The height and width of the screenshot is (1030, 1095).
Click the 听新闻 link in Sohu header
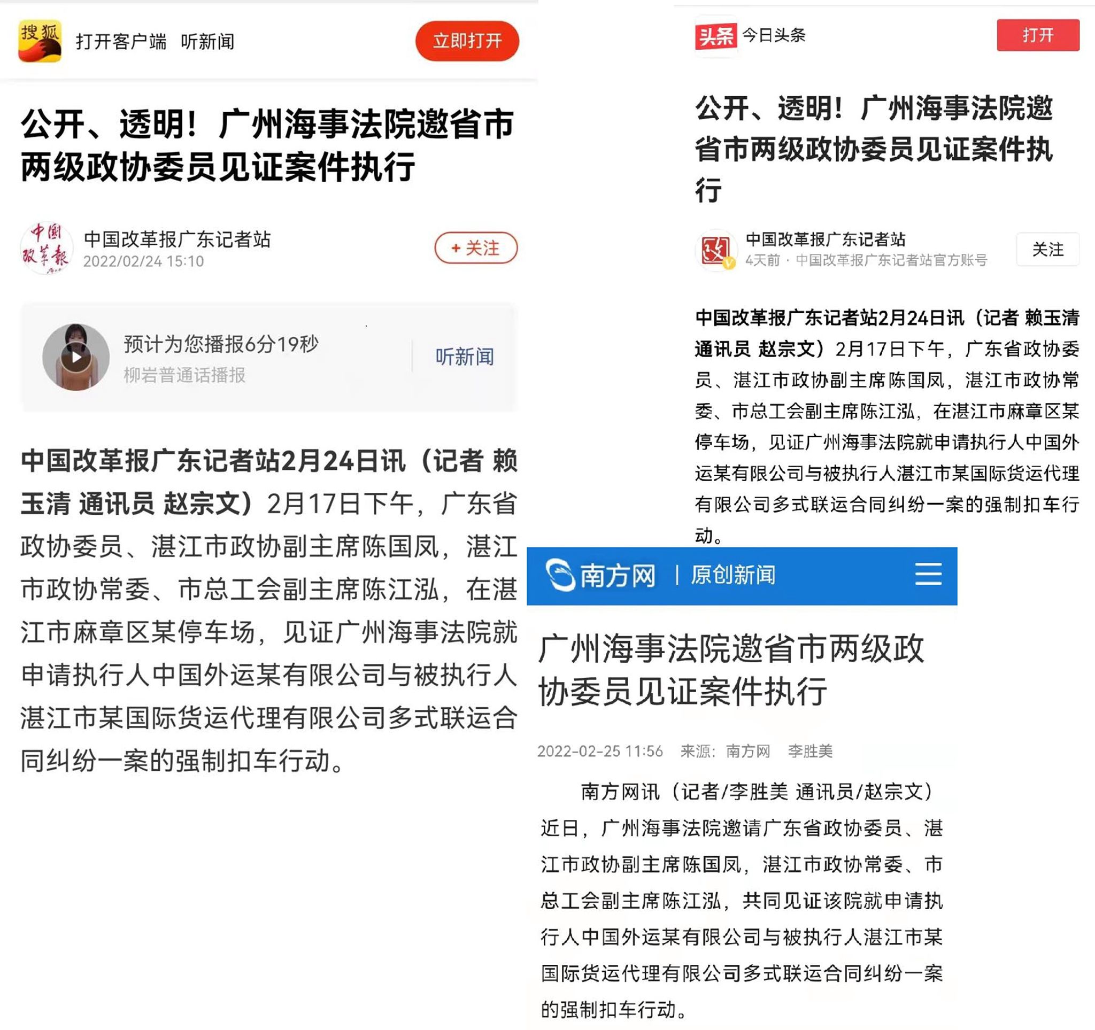(x=207, y=41)
